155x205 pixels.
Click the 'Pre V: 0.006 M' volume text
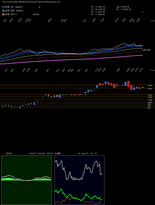click(x=123, y=9)
